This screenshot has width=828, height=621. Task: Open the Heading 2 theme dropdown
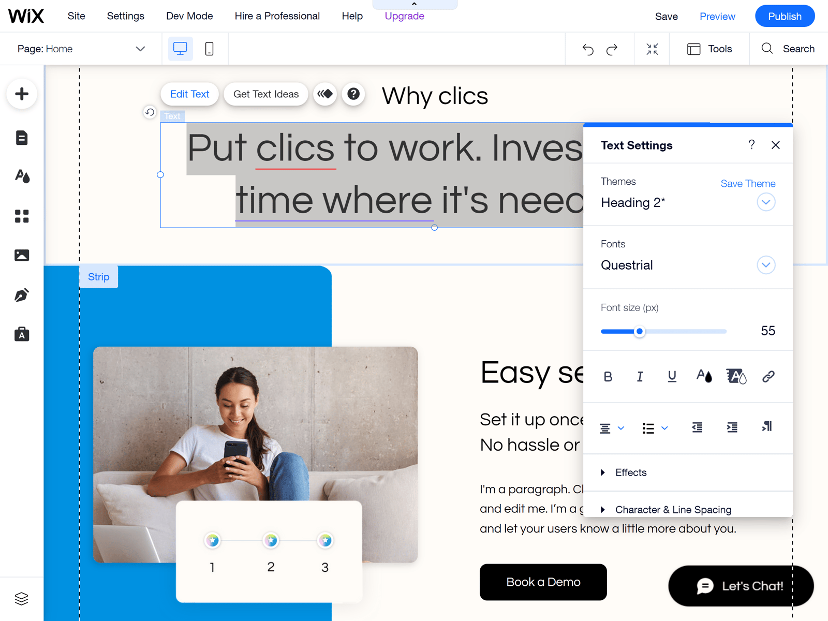point(766,202)
